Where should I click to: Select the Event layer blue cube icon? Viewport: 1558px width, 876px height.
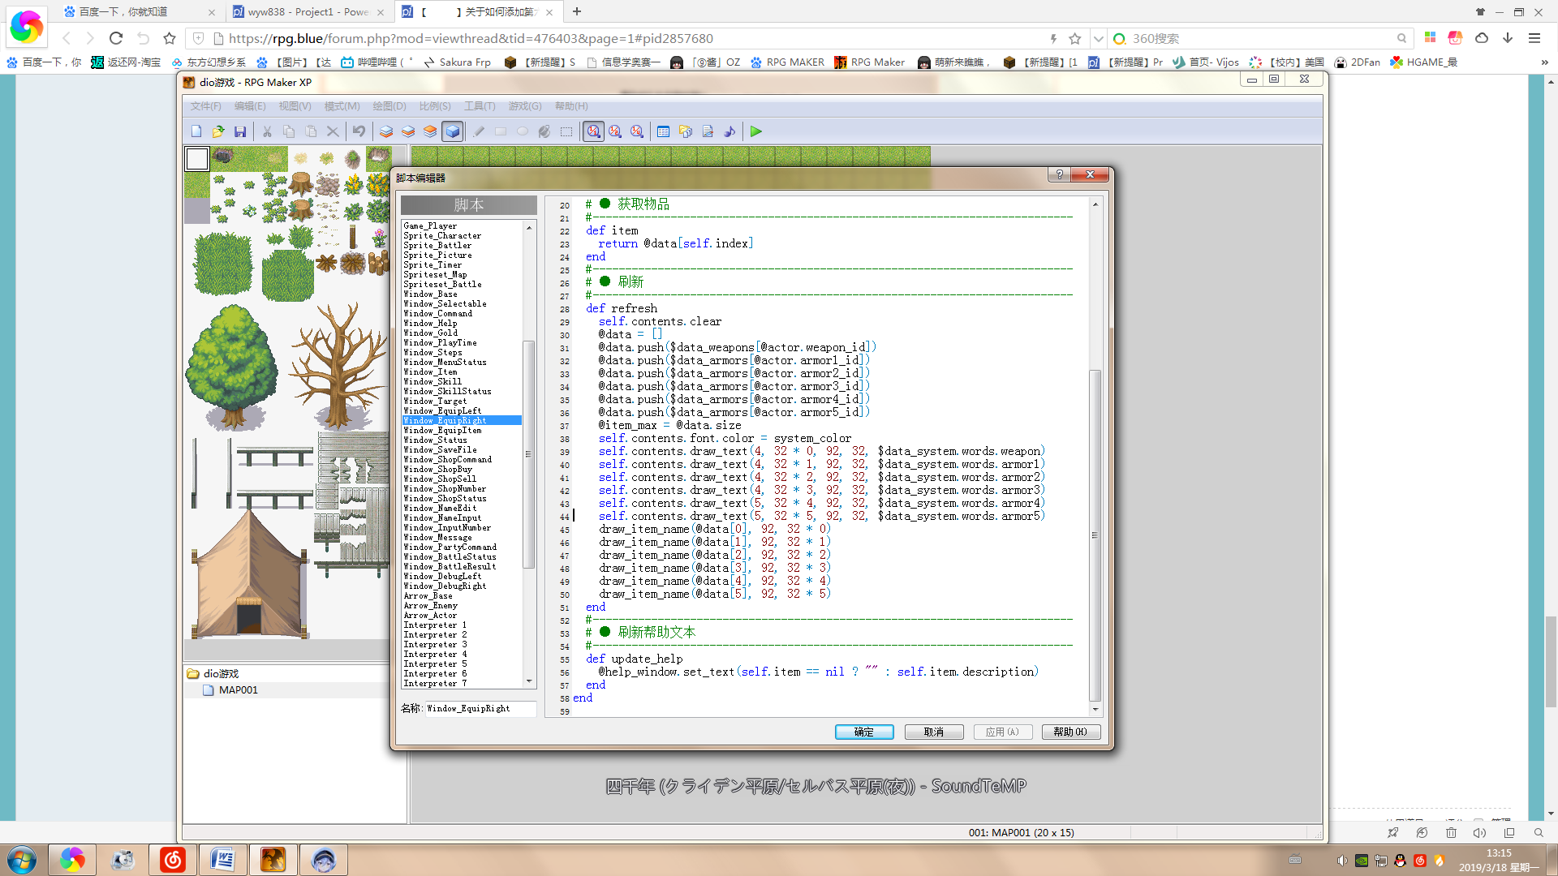pyautogui.click(x=453, y=131)
